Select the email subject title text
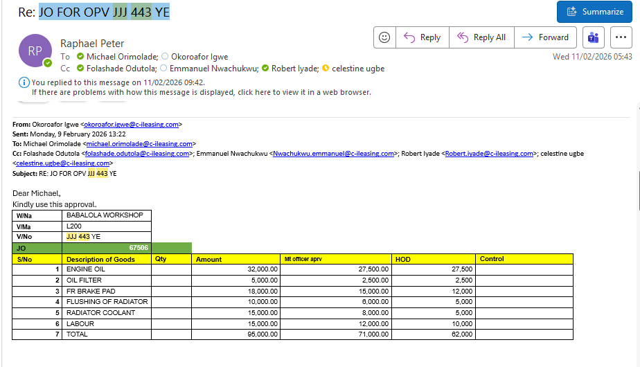Image resolution: width=640 pixels, height=367 pixels. click(94, 12)
